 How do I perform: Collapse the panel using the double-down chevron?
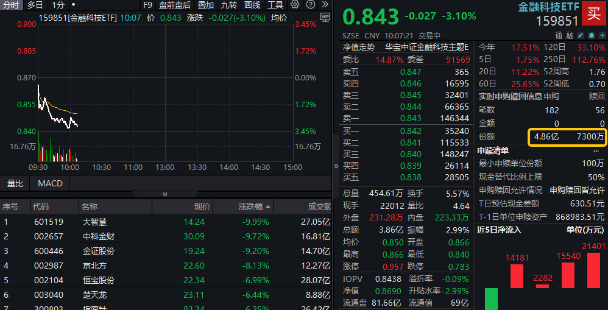click(164, 194)
